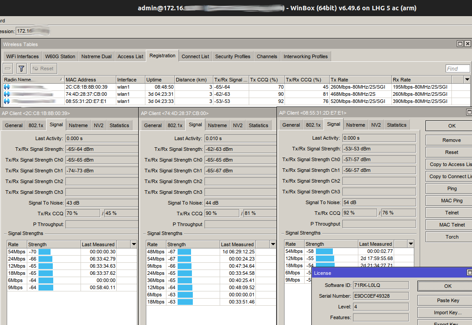Image resolution: width=472 pixels, height=325 pixels.
Task: Close the Wireless Tables window
Action: coord(468,44)
